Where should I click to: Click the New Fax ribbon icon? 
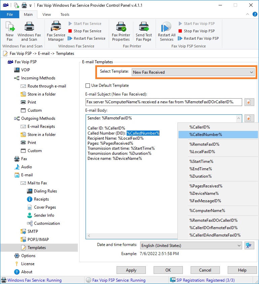coord(10,31)
